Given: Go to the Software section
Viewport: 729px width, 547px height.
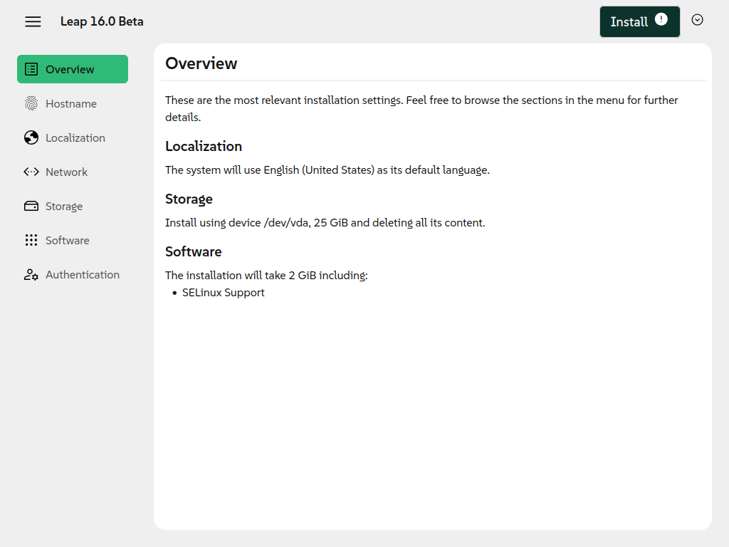Looking at the screenshot, I should tap(73, 240).
